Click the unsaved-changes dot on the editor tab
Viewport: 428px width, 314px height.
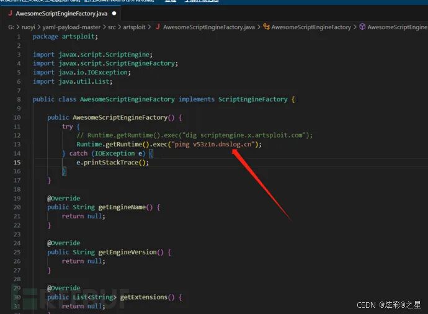tap(114, 13)
